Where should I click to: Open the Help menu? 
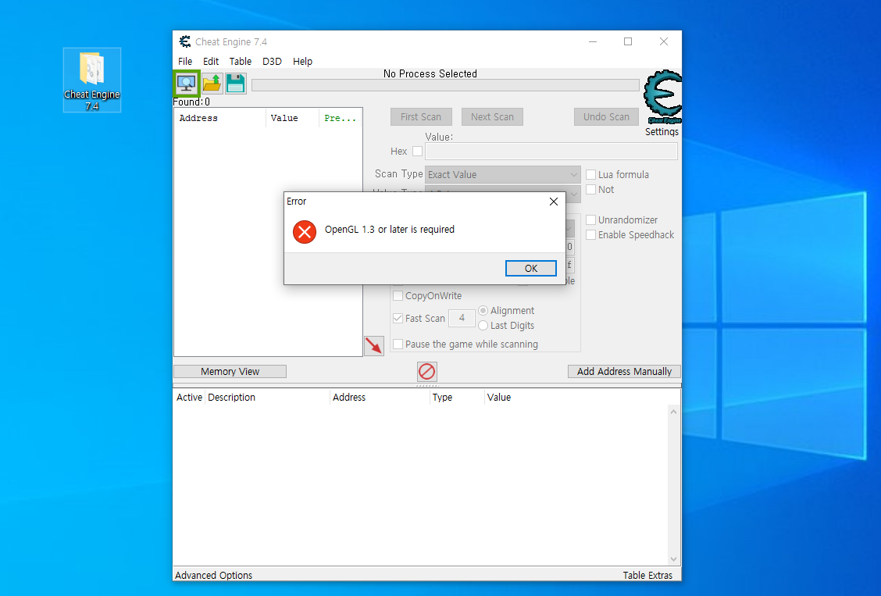pos(302,61)
